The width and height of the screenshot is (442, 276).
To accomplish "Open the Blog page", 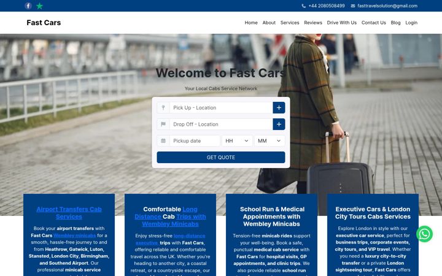I will (x=395, y=23).
